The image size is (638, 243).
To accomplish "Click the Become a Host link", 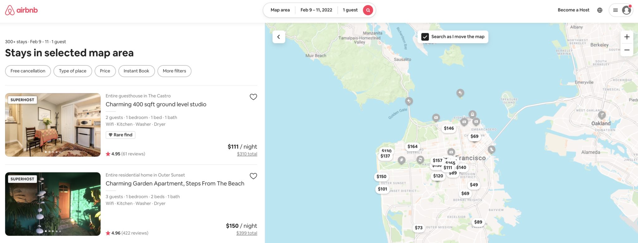I will click(x=573, y=10).
